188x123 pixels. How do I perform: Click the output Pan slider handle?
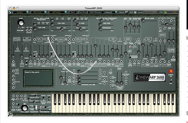[167, 25]
